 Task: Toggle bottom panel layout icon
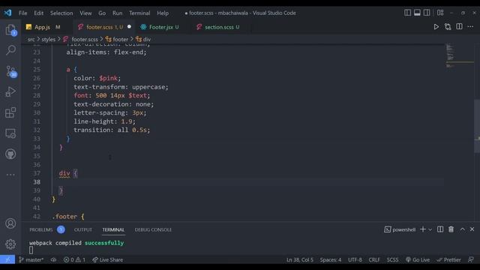[417, 13]
